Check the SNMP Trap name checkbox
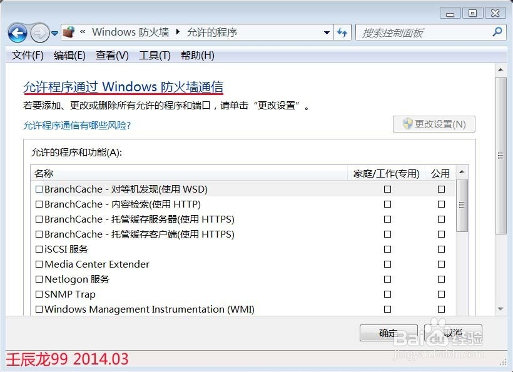513x372 pixels. (39, 294)
